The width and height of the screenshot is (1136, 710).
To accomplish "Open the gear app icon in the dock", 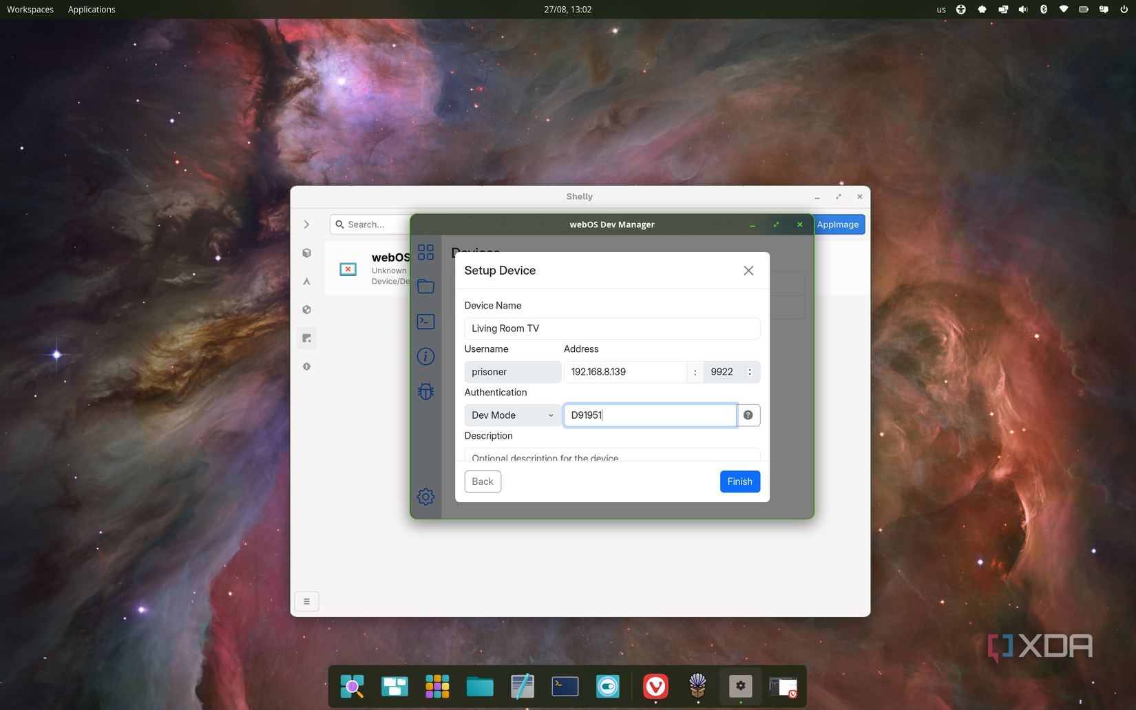I will click(741, 686).
